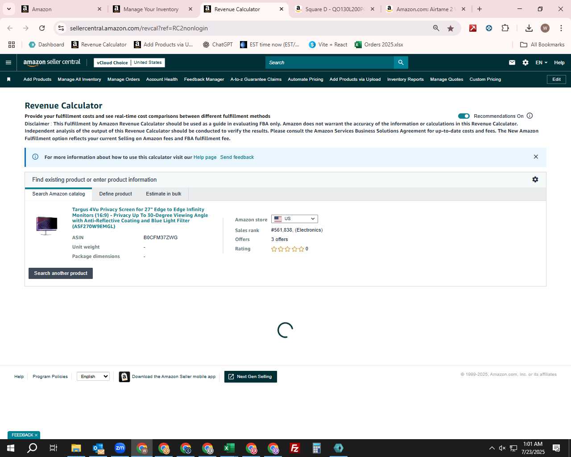Open Excel from the taskbar
The height and width of the screenshot is (457, 571).
[229, 448]
